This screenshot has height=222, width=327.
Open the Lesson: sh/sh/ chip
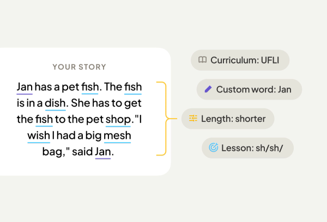(x=247, y=147)
